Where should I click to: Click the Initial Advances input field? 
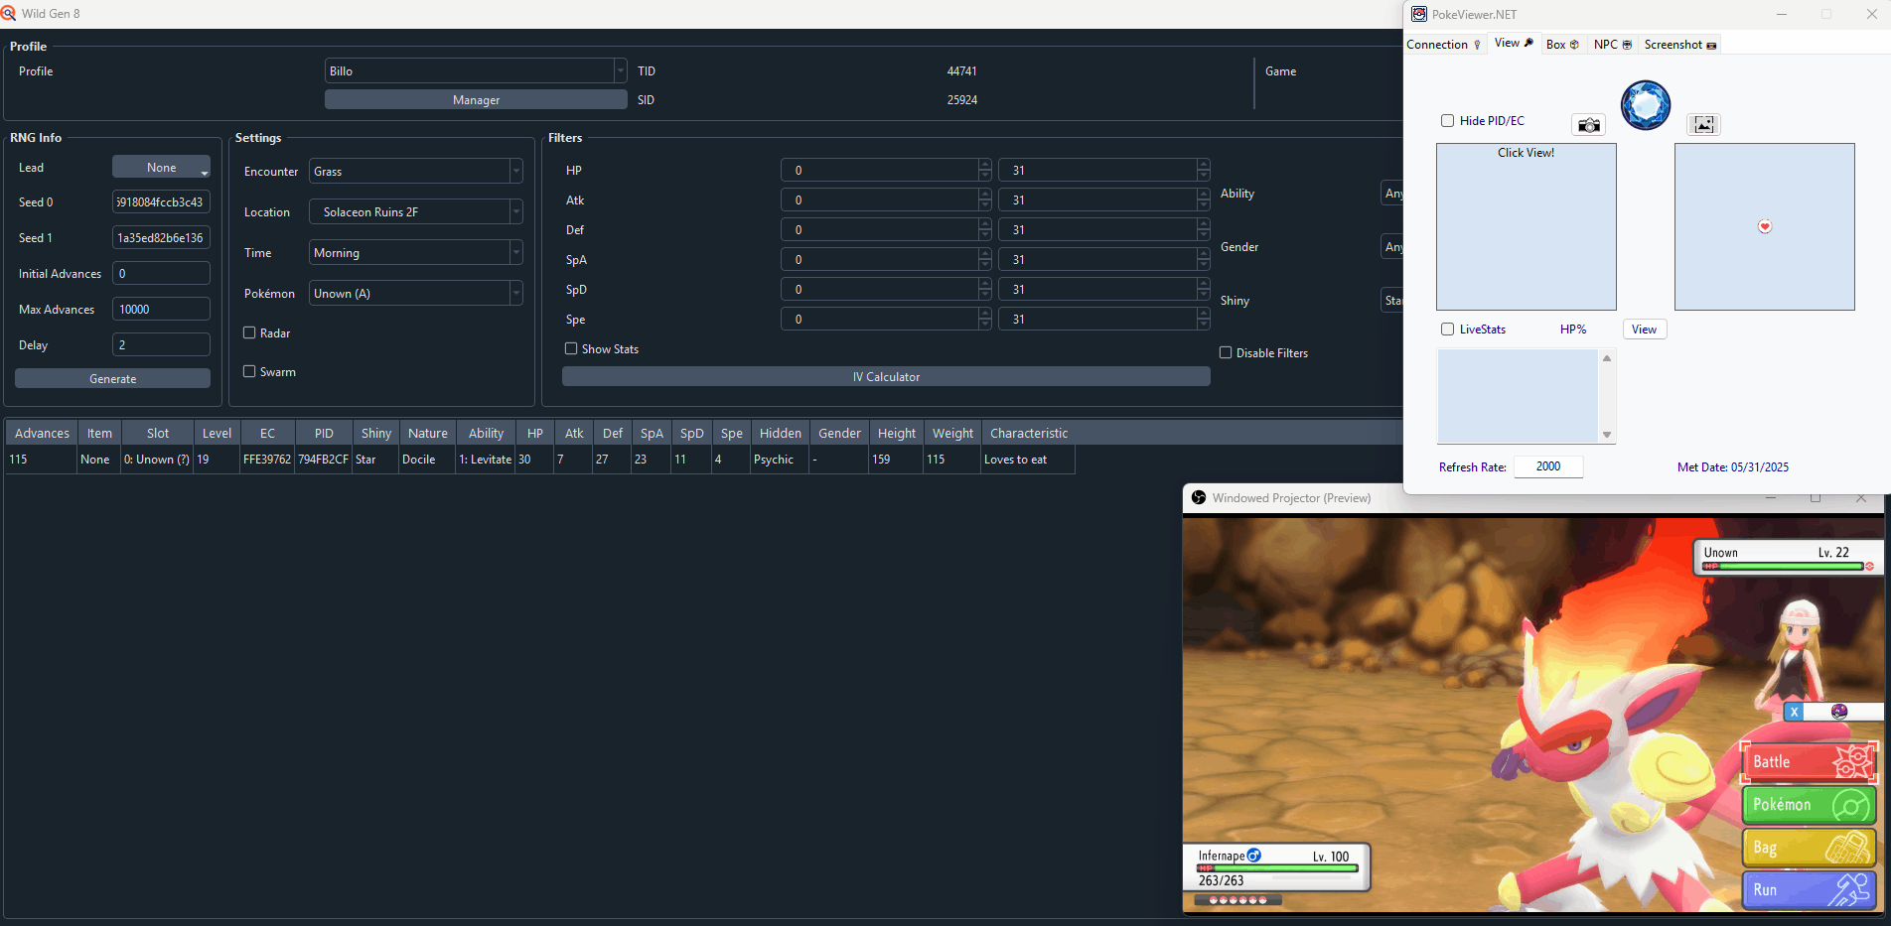tap(161, 274)
